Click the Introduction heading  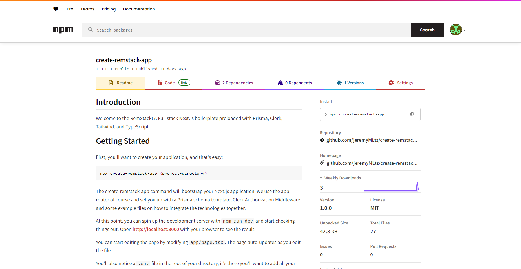(x=118, y=102)
